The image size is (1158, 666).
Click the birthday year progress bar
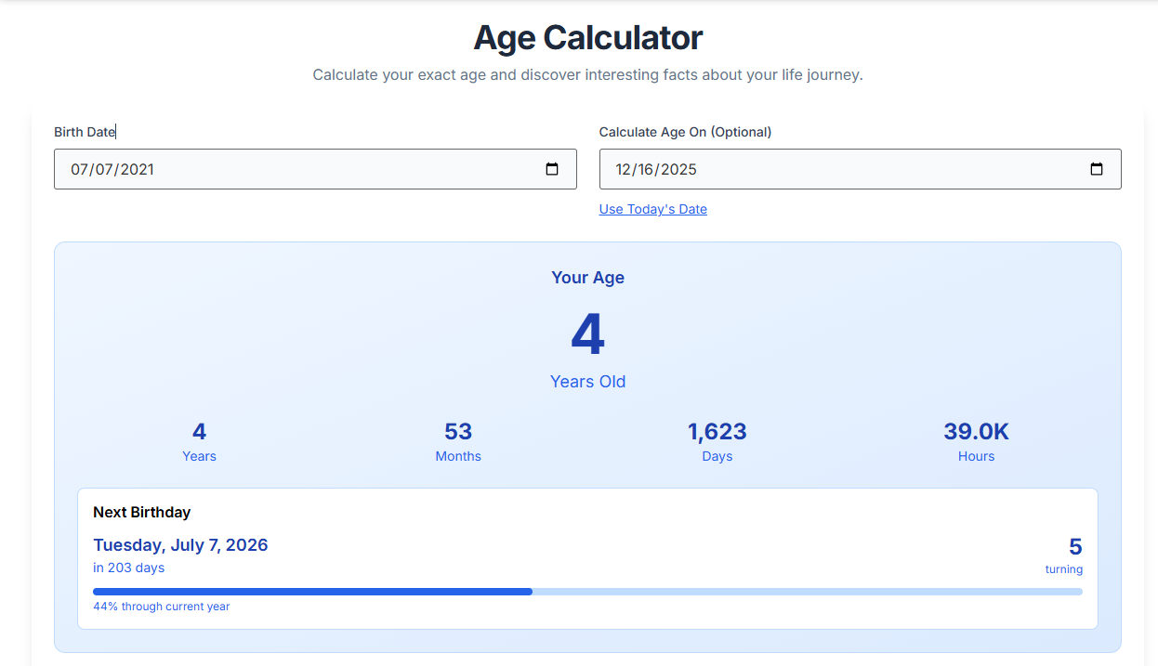click(x=588, y=591)
